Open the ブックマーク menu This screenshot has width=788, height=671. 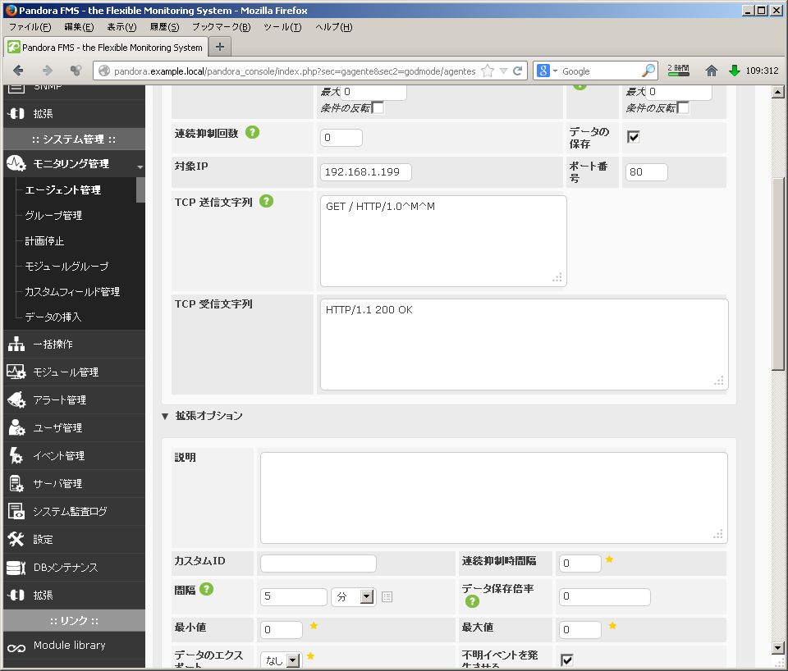(221, 27)
